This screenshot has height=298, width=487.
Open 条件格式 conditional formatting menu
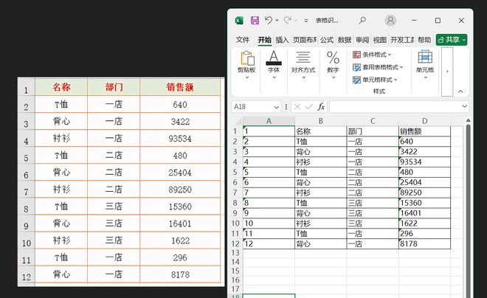[x=372, y=55]
